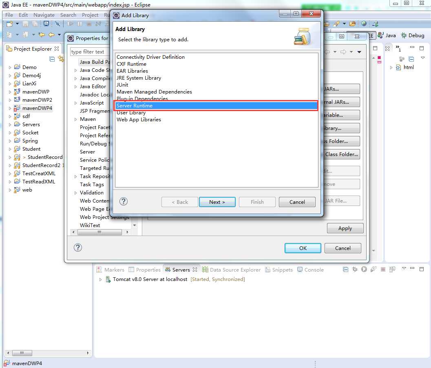This screenshot has width=431, height=368.
Task: Click Apply in Properties dialog
Action: (x=345, y=228)
